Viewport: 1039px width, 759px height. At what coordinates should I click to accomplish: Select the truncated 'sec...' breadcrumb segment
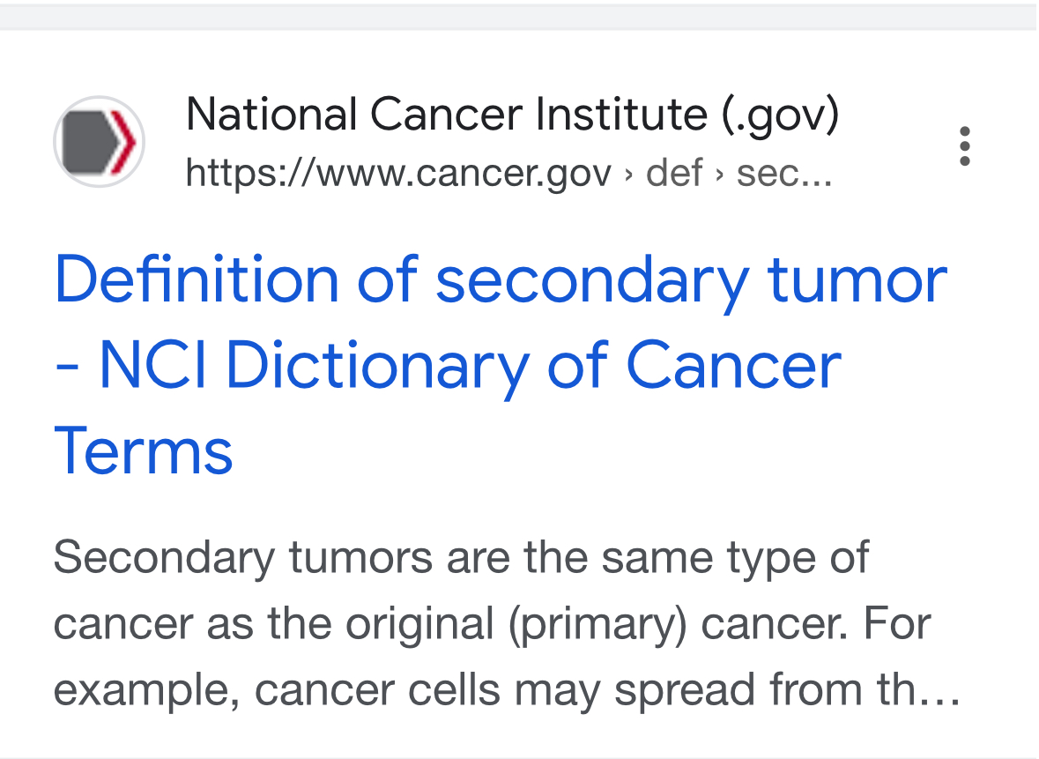[x=784, y=175]
